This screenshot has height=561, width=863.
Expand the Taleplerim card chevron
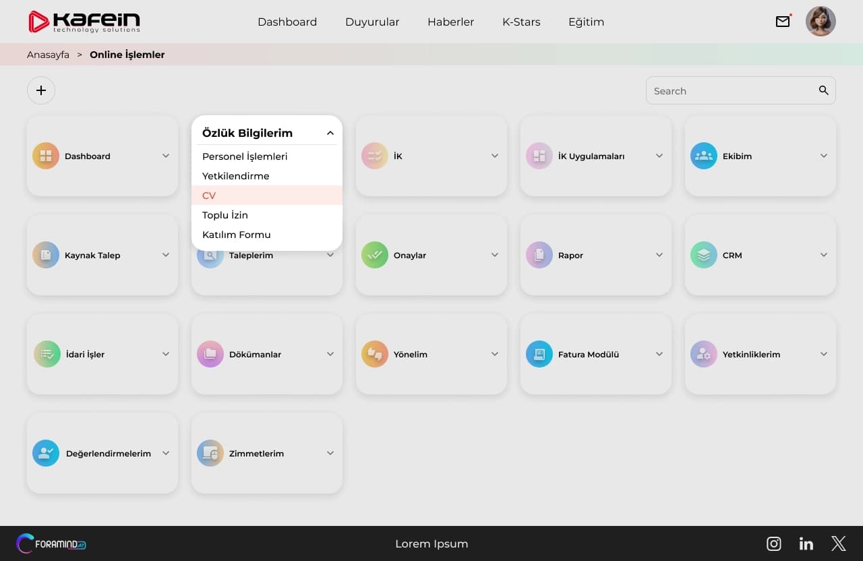(x=330, y=256)
